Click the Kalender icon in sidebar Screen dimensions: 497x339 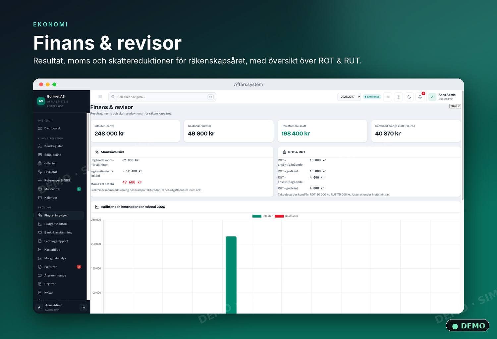coord(40,198)
